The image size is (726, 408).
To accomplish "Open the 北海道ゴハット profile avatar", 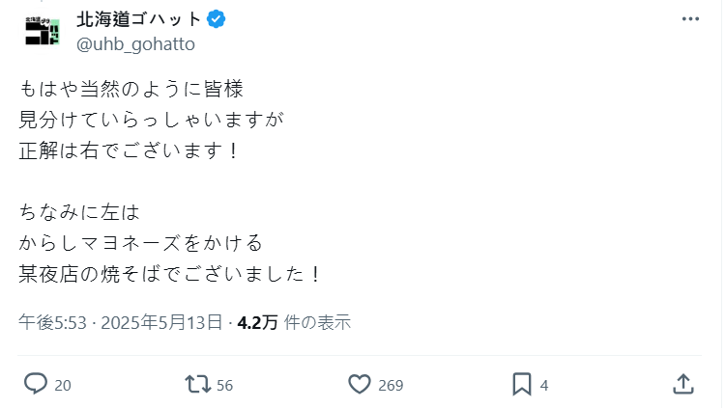I will pyautogui.click(x=43, y=31).
